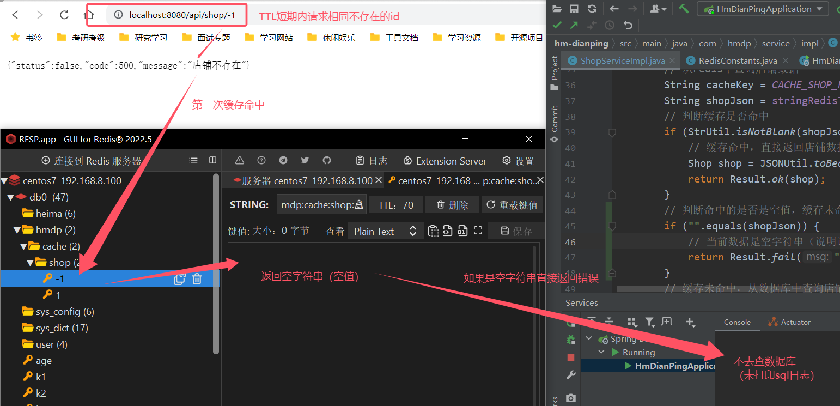
Task: Open the 面试专题 bookmark folder
Action: (x=206, y=38)
